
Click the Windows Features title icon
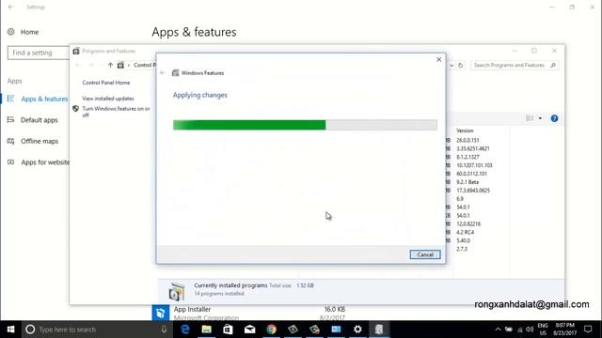click(x=176, y=73)
